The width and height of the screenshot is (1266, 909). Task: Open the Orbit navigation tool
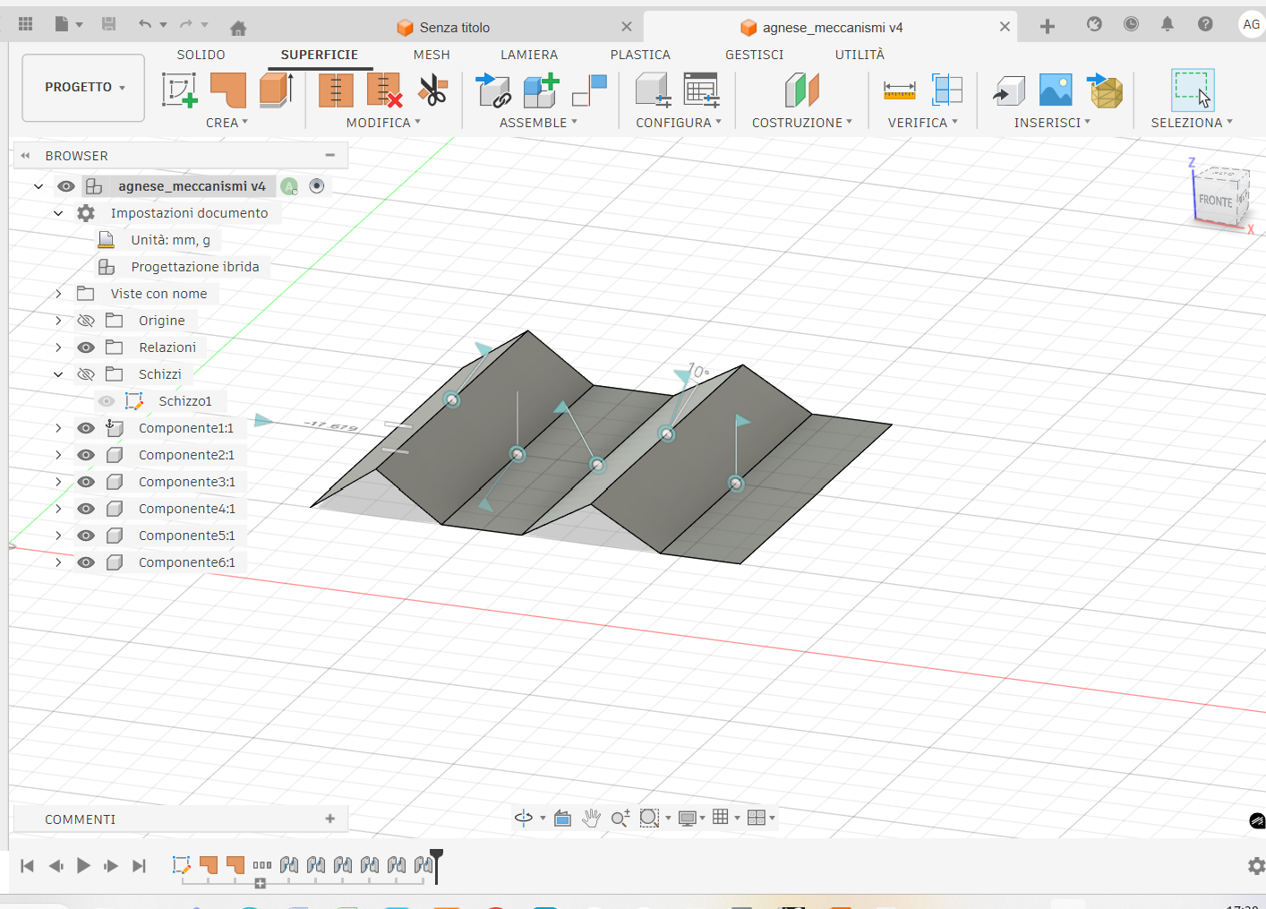pos(524,818)
